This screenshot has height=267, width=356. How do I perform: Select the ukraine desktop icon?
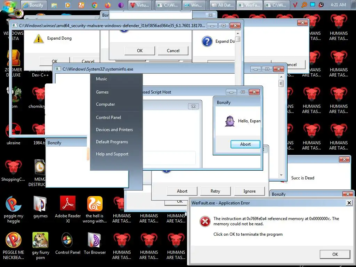click(14, 134)
